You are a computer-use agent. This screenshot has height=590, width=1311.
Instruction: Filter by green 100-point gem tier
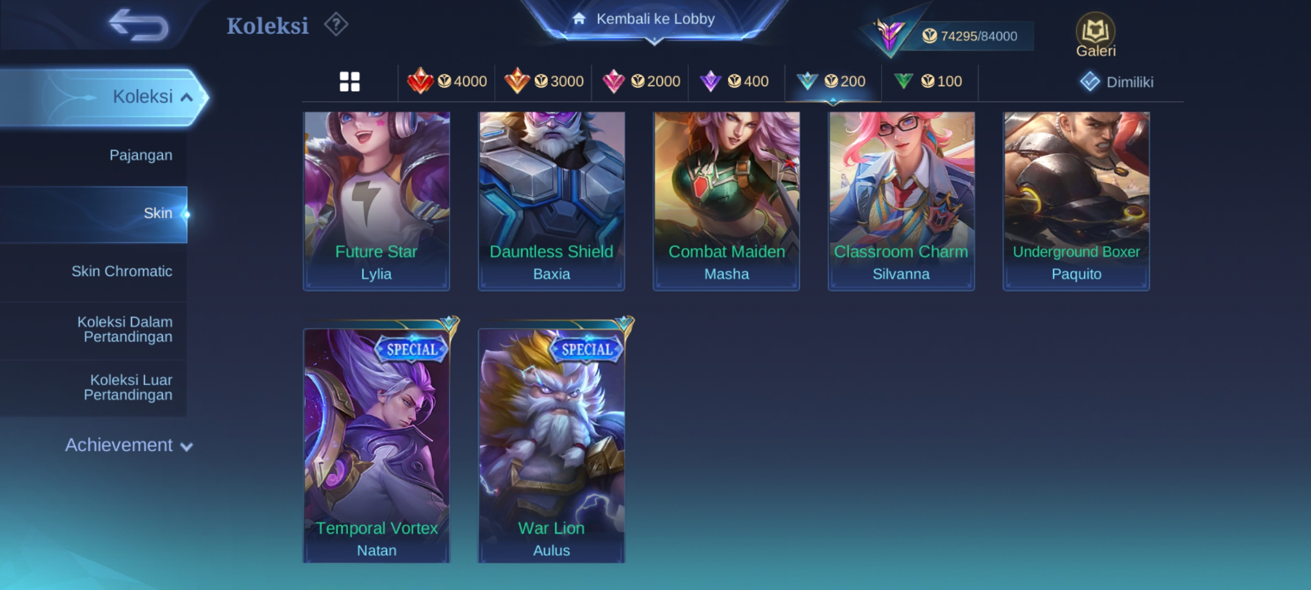(x=929, y=82)
